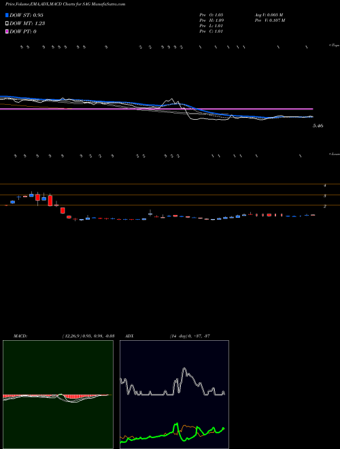Click the 5.46 price label

coord(318,125)
